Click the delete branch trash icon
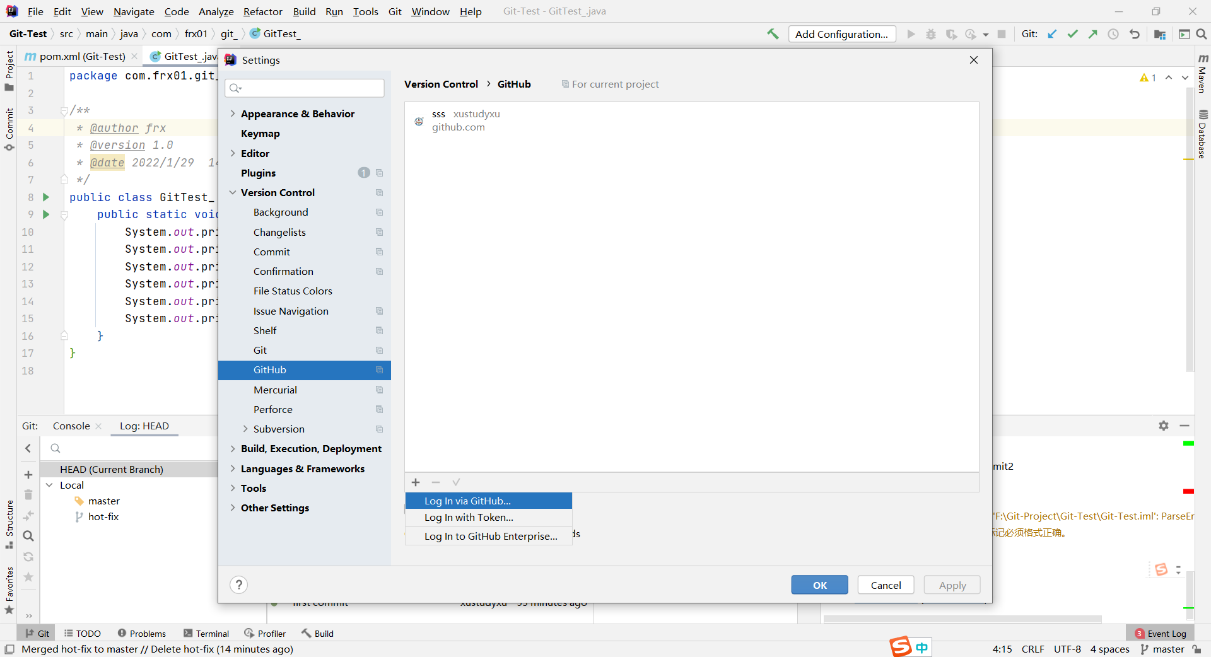 tap(28, 495)
